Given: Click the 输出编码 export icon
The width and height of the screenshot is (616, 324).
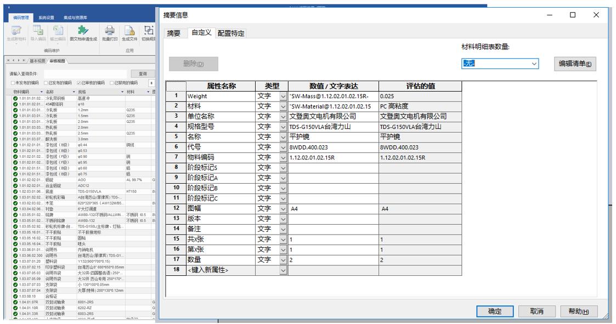Looking at the screenshot, I should (58, 31).
